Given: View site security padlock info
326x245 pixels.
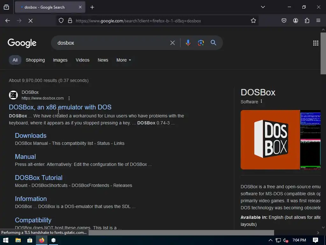Looking at the screenshot, I should (x=70, y=21).
